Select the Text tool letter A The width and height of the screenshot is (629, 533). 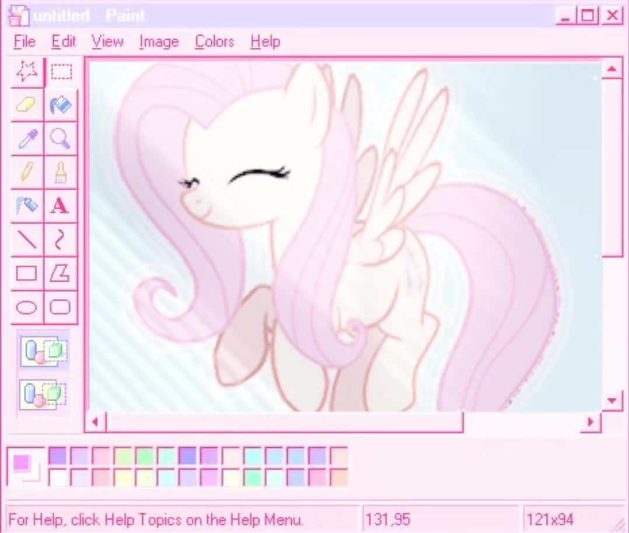pos(61,206)
